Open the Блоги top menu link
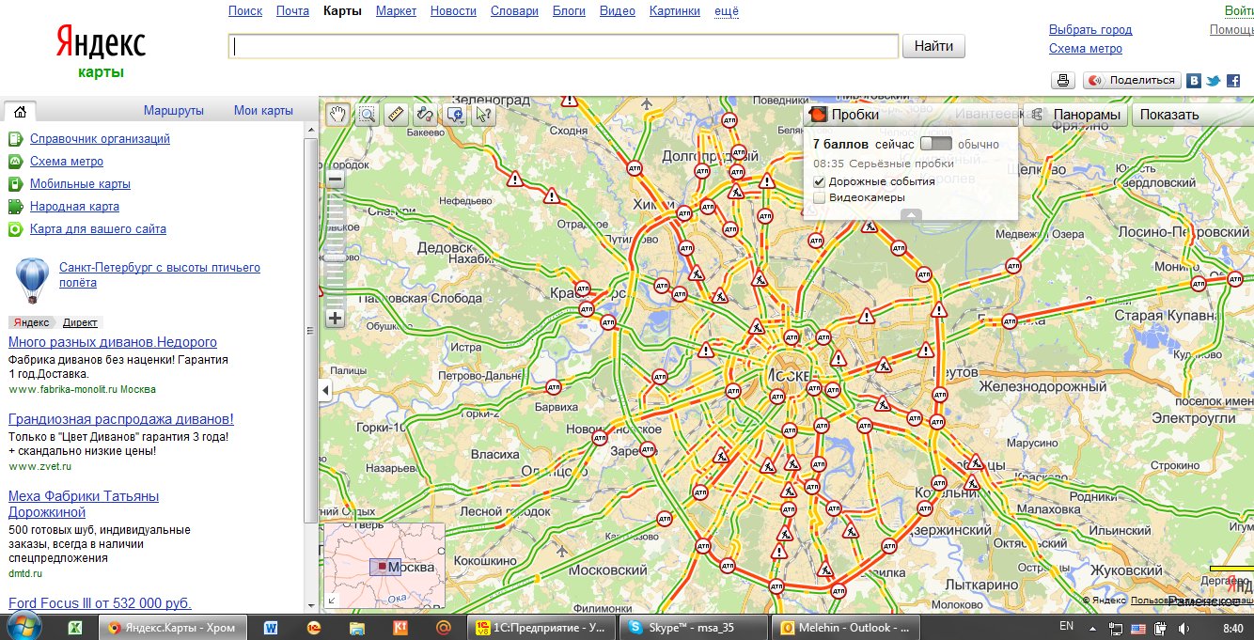The width and height of the screenshot is (1254, 640). point(569,11)
